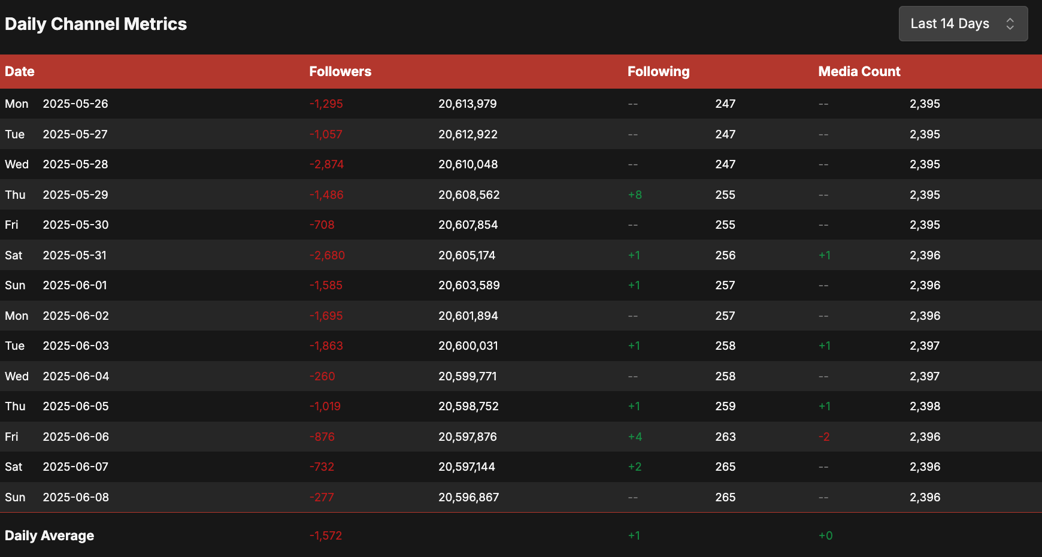Image resolution: width=1042 pixels, height=557 pixels.
Task: Click follower total 20,605,174
Action: [x=467, y=255]
